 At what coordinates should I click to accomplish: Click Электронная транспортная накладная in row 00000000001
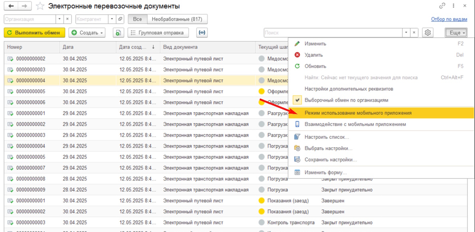(x=206, y=114)
